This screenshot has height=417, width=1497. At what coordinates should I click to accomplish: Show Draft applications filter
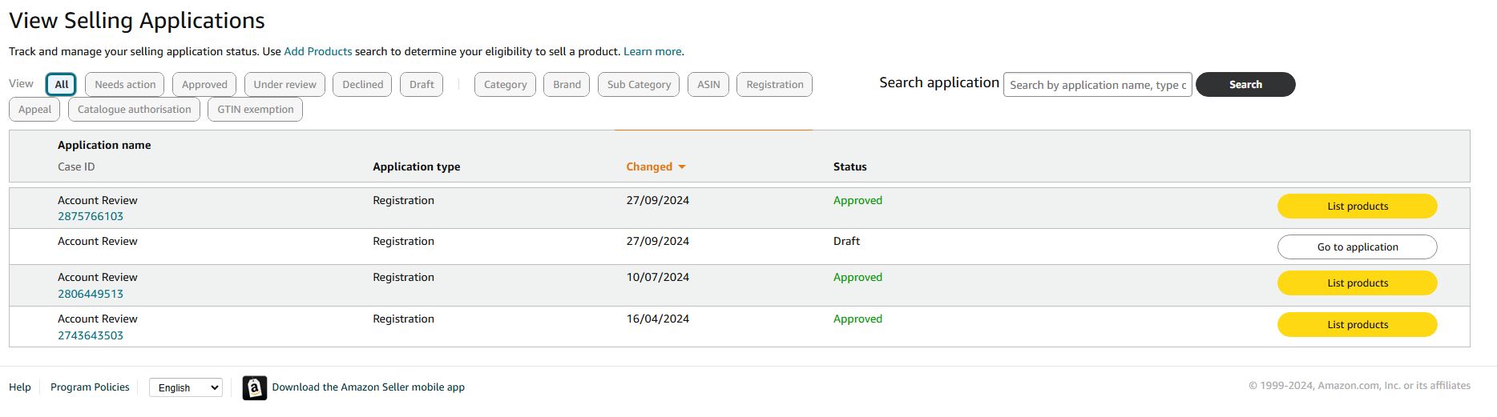[422, 85]
